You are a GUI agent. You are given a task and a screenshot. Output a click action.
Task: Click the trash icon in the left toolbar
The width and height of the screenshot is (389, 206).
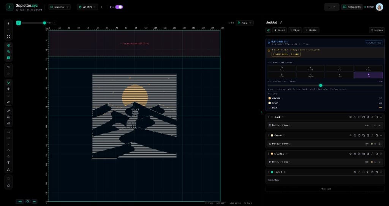point(8,179)
